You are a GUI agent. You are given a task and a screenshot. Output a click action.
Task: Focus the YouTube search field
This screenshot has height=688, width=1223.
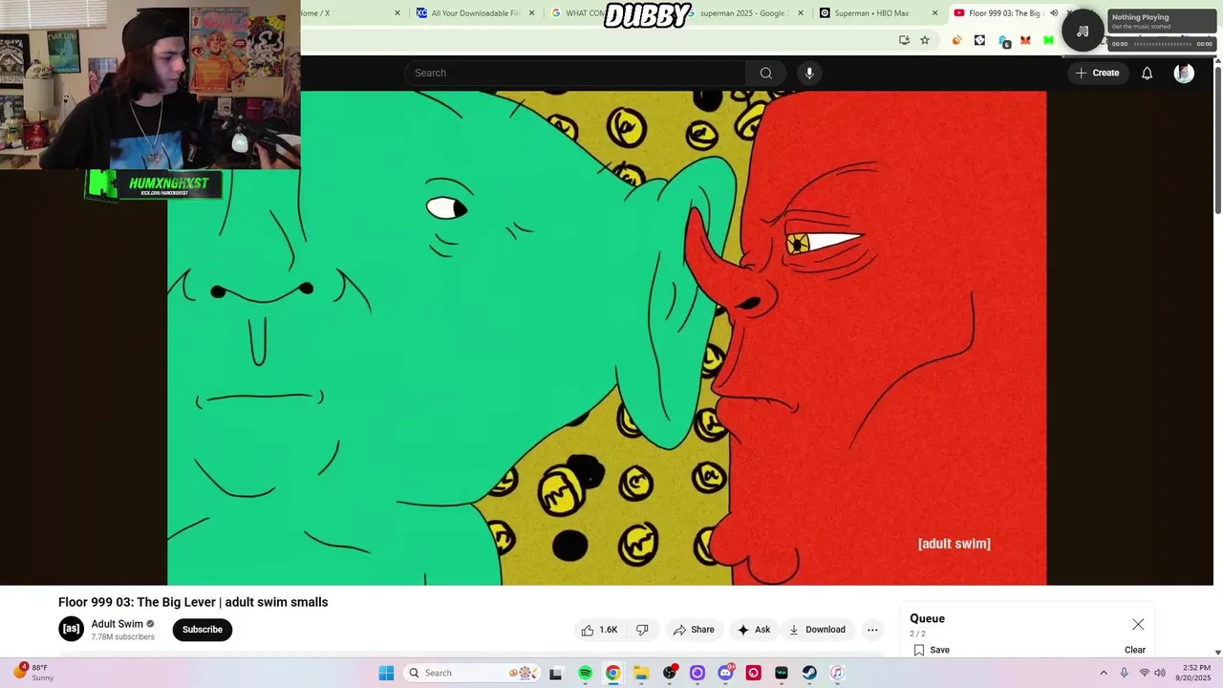coord(575,73)
